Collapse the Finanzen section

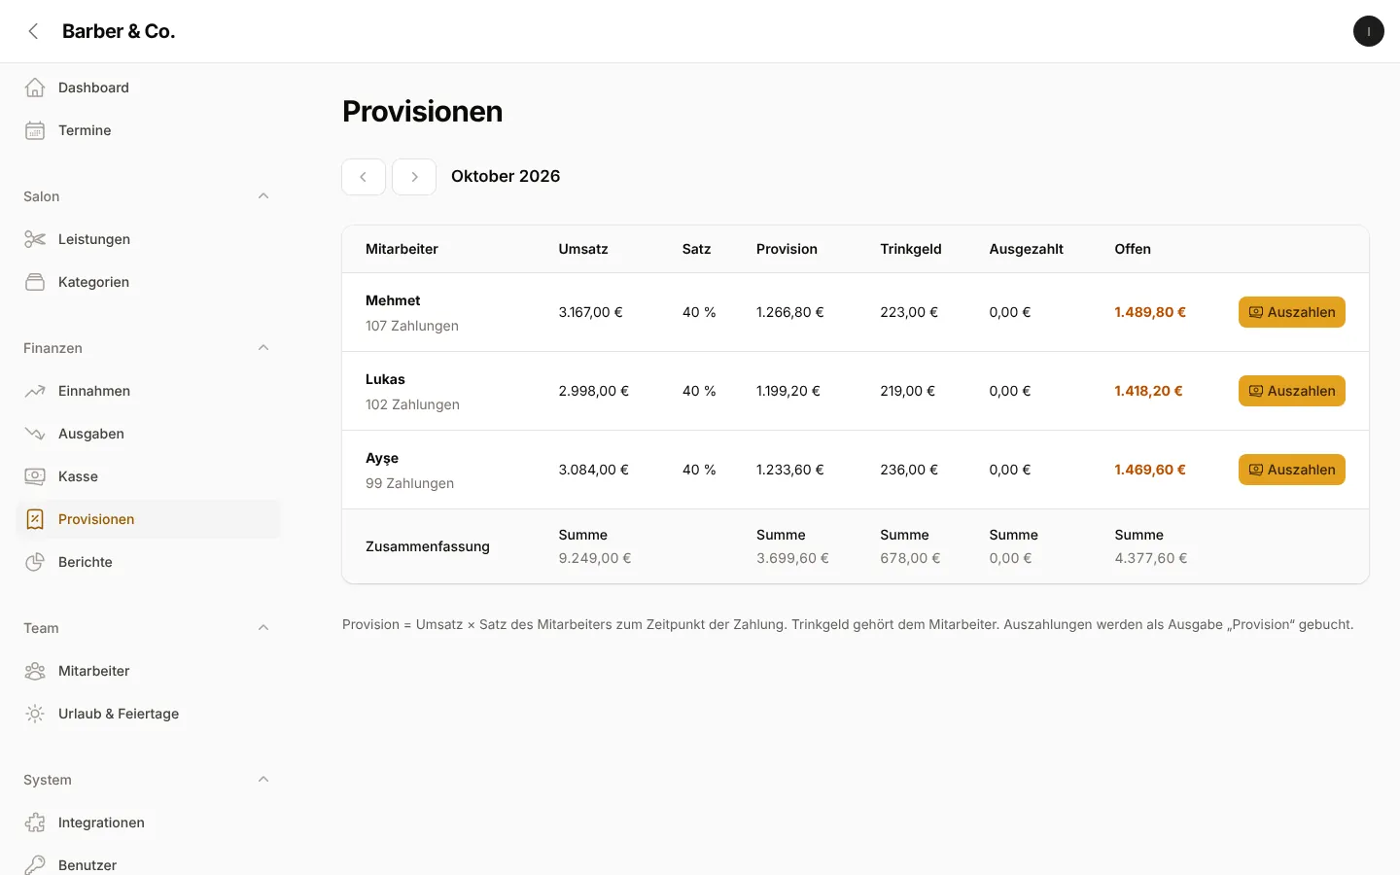pyautogui.click(x=263, y=348)
